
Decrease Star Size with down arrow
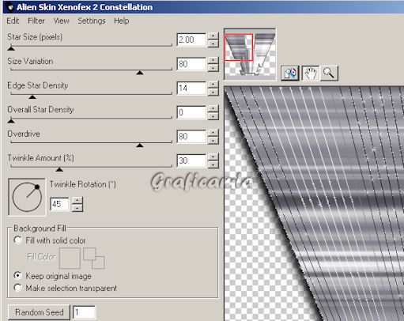[213, 43]
